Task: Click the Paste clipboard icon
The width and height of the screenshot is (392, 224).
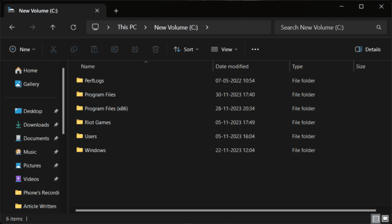Action: pos(94,49)
